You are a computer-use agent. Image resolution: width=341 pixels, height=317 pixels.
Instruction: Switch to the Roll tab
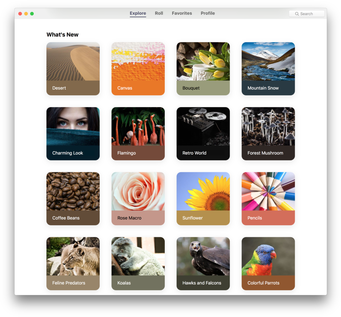tap(159, 13)
